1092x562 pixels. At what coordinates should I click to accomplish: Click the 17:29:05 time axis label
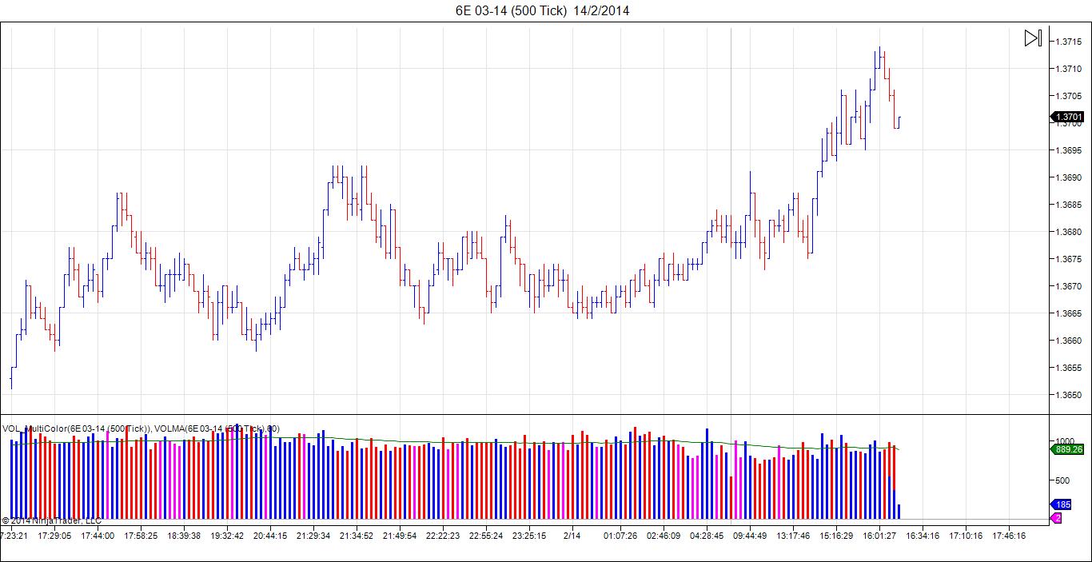tap(54, 536)
